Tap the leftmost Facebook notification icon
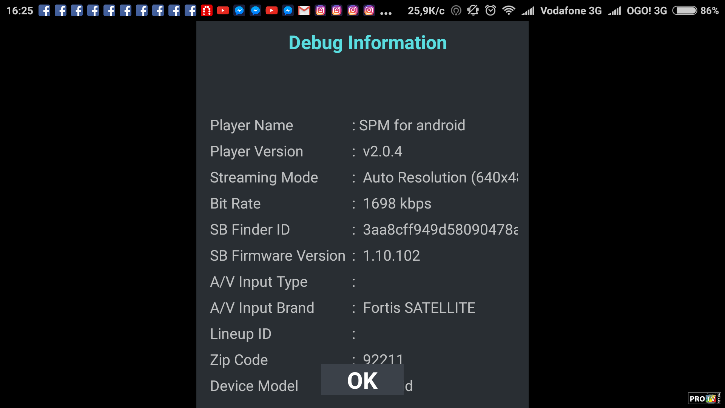The width and height of the screenshot is (725, 408). pos(44,11)
